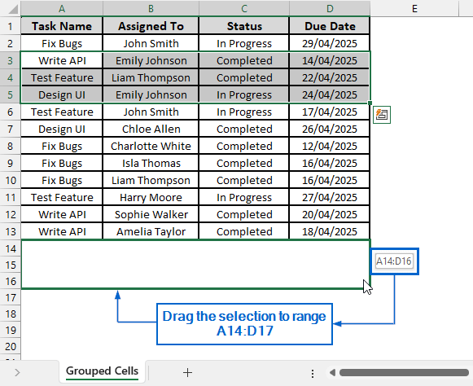Click sheet navigation right arrow
Screen dimensions: 473x386
(17, 372)
